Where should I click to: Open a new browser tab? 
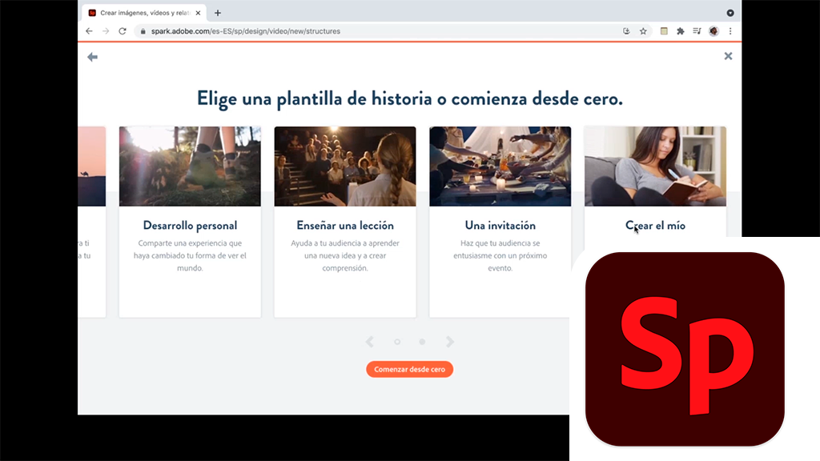pos(218,13)
